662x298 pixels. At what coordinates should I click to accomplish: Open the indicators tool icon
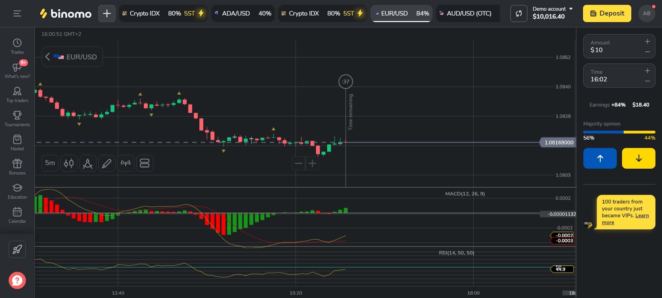88,163
